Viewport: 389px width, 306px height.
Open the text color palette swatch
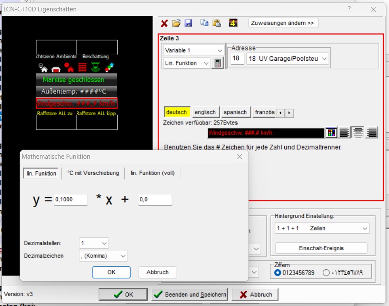pos(331,133)
